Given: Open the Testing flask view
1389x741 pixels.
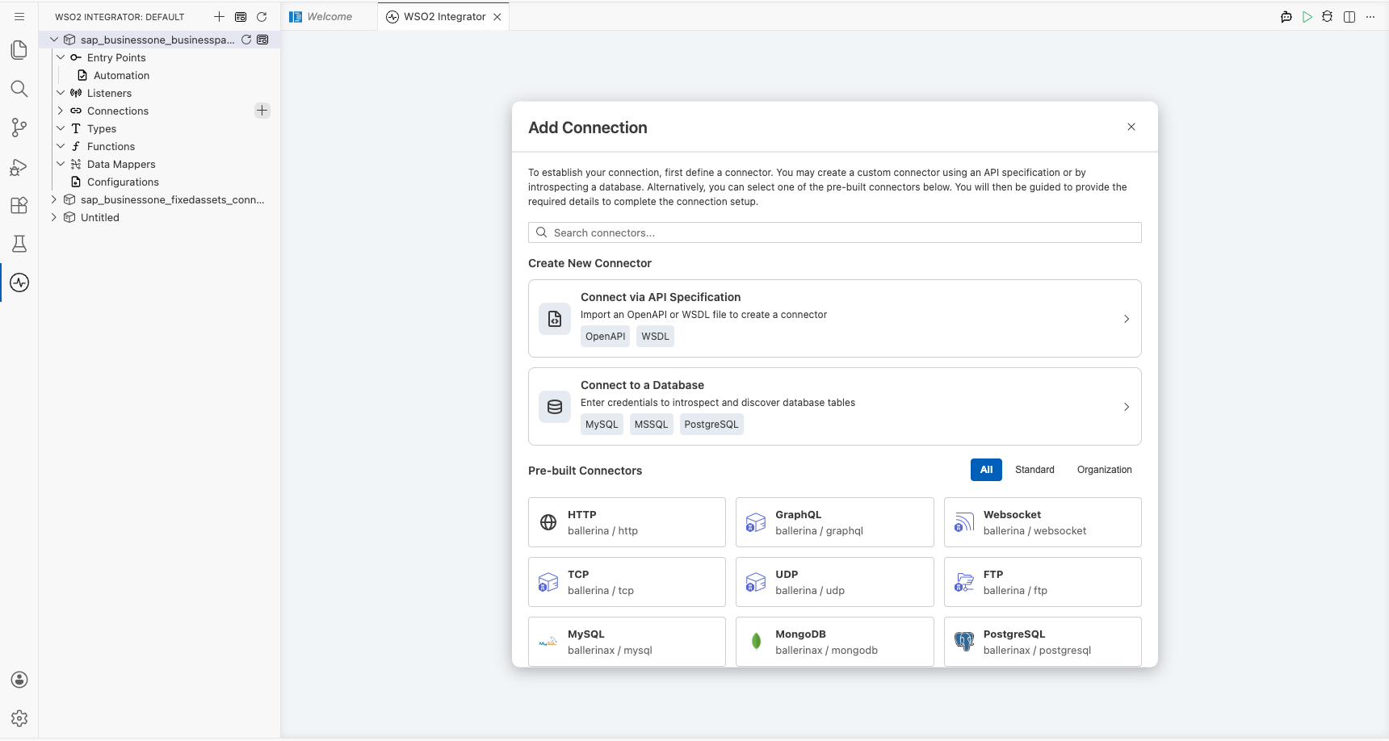Looking at the screenshot, I should pyautogui.click(x=19, y=244).
